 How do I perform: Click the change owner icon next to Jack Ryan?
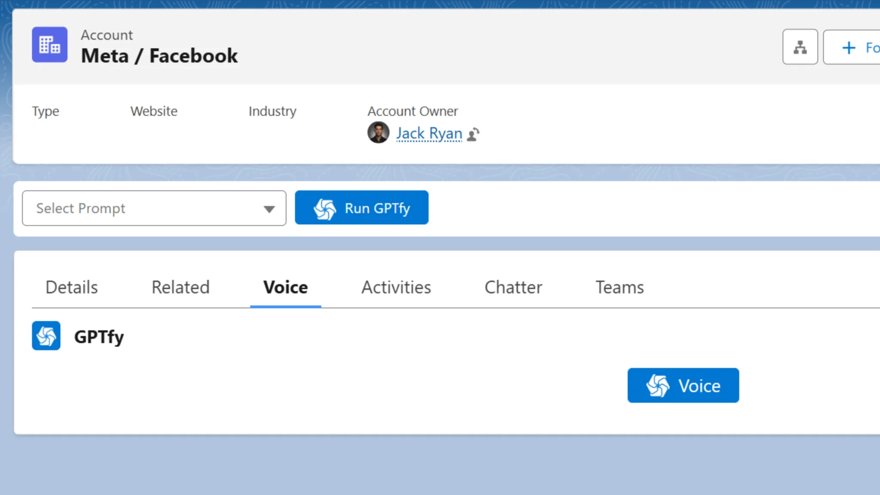(474, 134)
